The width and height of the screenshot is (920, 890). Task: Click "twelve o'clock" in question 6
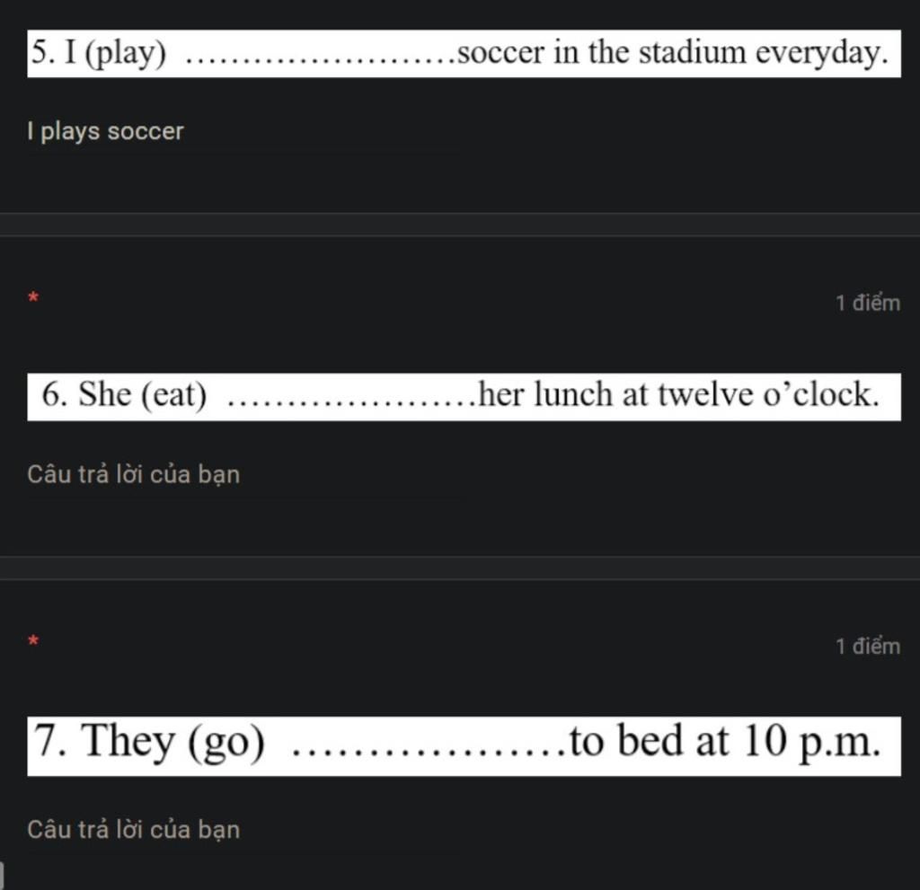click(x=767, y=395)
